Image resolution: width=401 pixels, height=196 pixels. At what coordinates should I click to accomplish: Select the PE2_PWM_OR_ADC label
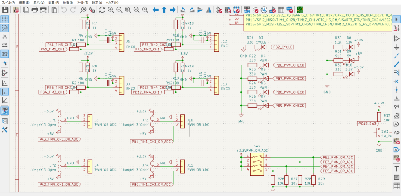338,156
